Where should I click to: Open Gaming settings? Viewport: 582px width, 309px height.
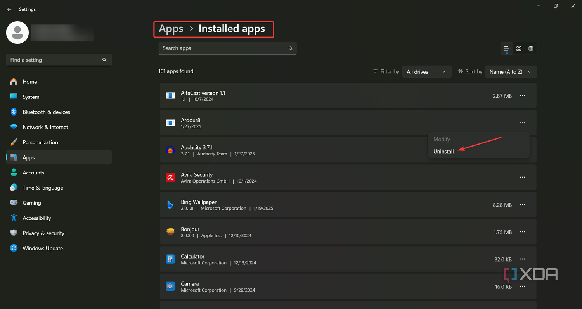[59, 203]
